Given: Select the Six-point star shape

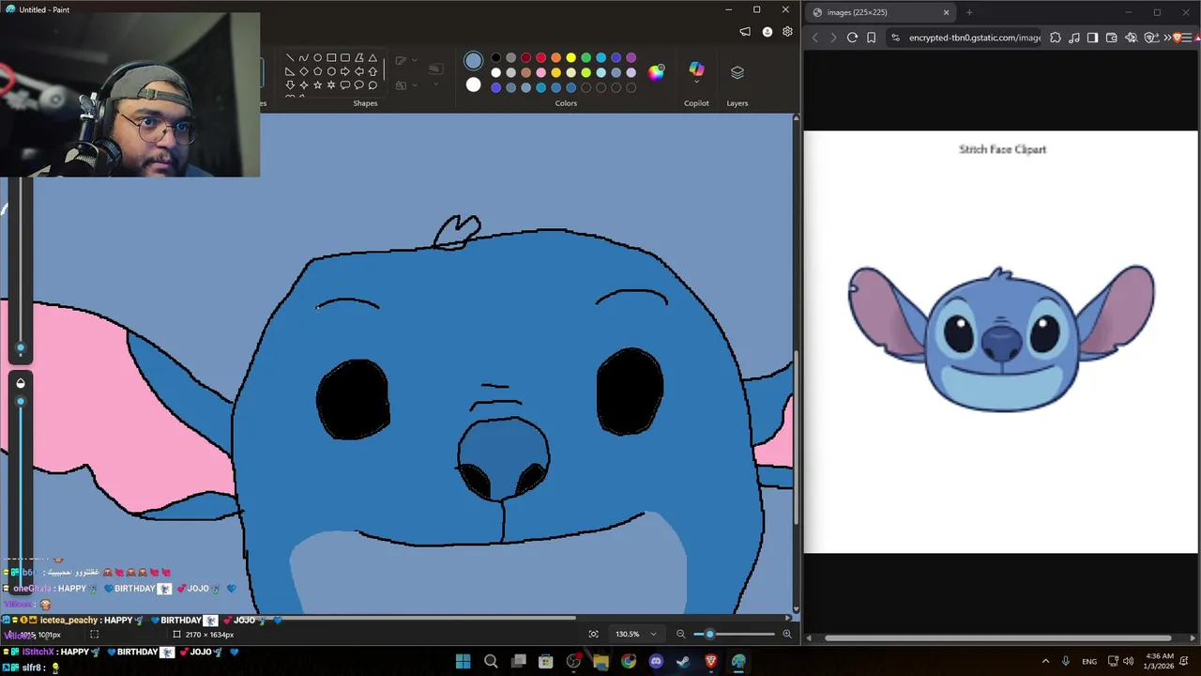Looking at the screenshot, I should [x=331, y=85].
